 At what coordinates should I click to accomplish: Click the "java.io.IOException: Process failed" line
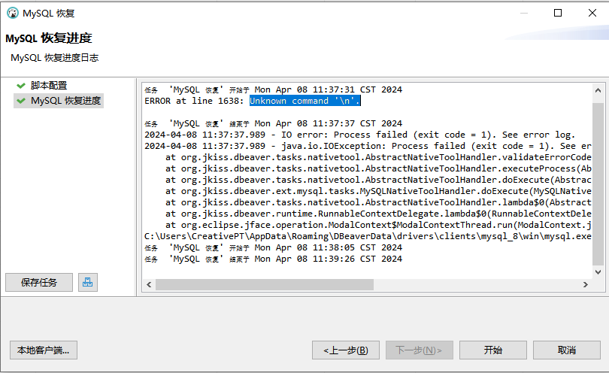(368, 146)
